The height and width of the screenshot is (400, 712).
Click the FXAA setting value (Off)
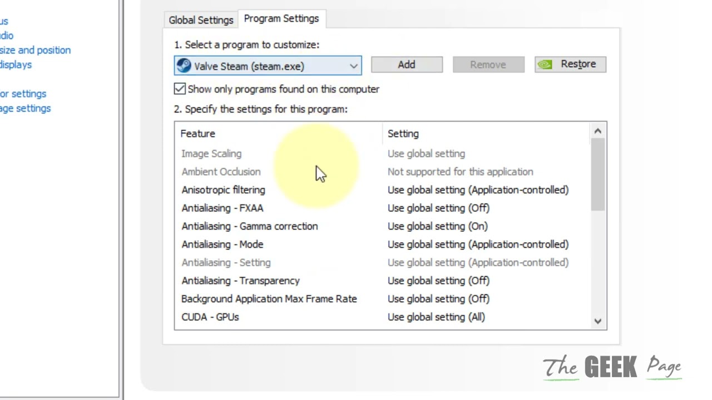coord(438,208)
